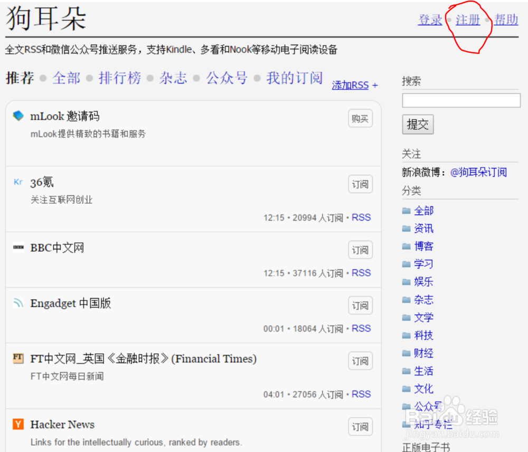Click the BBC中文网 feed icon
Viewport: 528px width, 452px height.
click(x=18, y=247)
